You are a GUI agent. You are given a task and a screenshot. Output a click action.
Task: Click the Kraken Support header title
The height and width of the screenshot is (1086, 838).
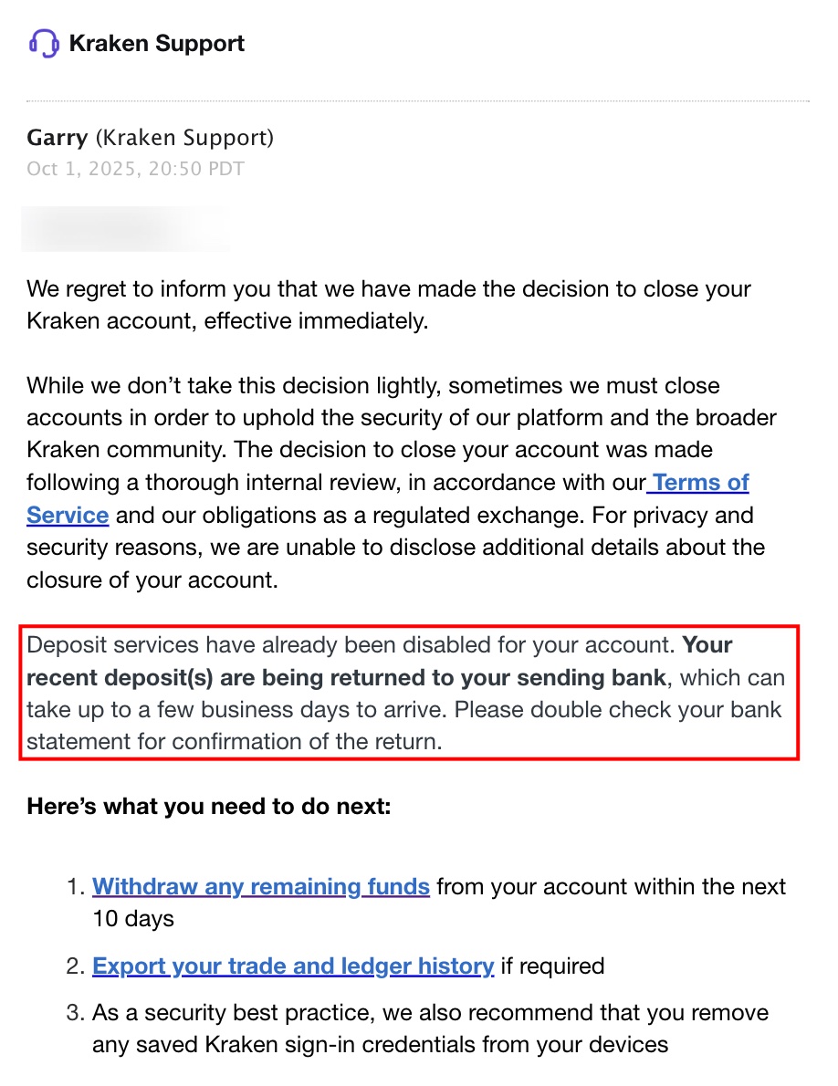pyautogui.click(x=156, y=43)
